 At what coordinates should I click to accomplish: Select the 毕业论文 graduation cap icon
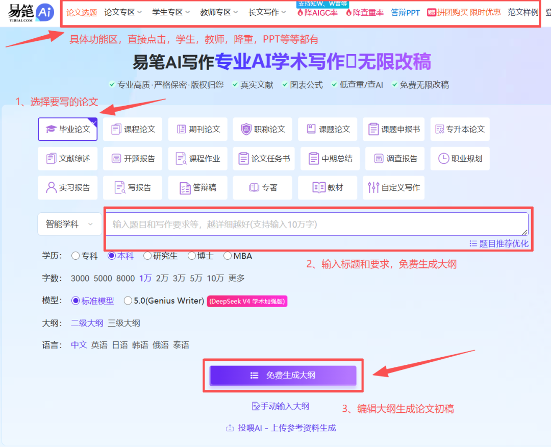tap(52, 129)
